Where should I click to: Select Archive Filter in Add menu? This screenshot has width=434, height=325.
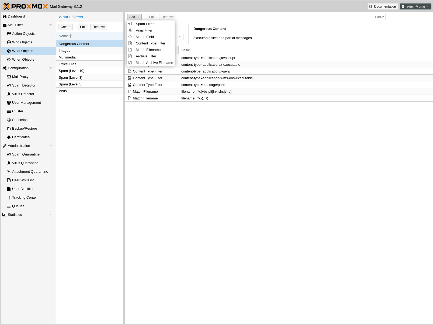pyautogui.click(x=146, y=56)
